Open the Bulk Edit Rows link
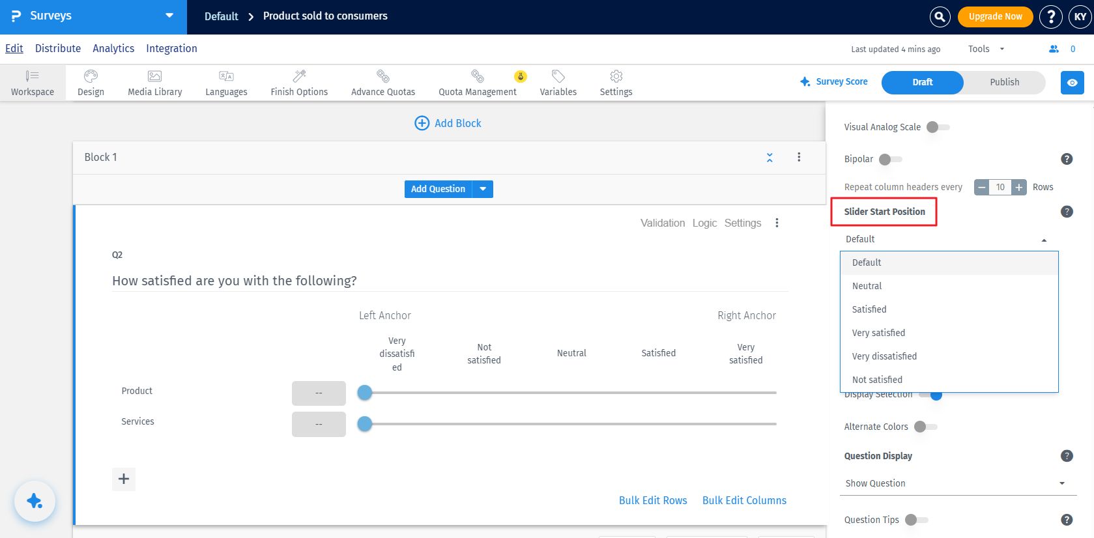1094x538 pixels. click(x=653, y=500)
